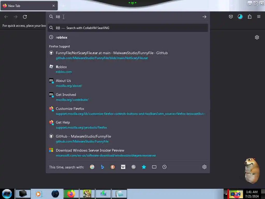Image resolution: width=265 pixels, height=199 pixels.
Task: Open the NotScaryFile.rar GitHub suggestion
Action: pos(128,55)
